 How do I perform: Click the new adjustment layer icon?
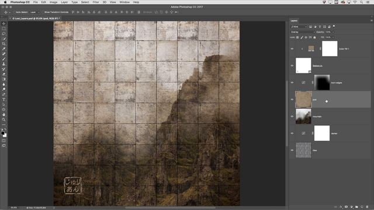click(x=351, y=207)
